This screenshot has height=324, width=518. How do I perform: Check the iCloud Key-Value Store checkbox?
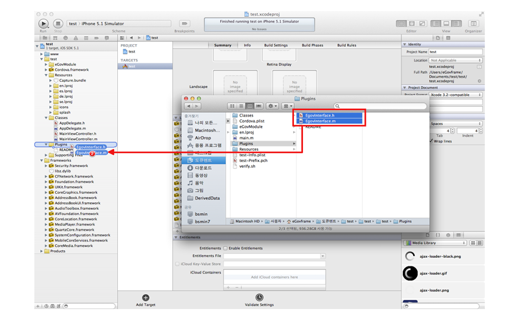(177, 264)
